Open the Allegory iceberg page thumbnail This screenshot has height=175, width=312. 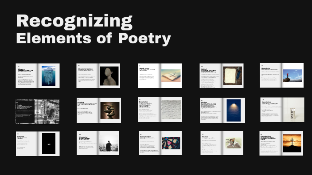pos(38,76)
